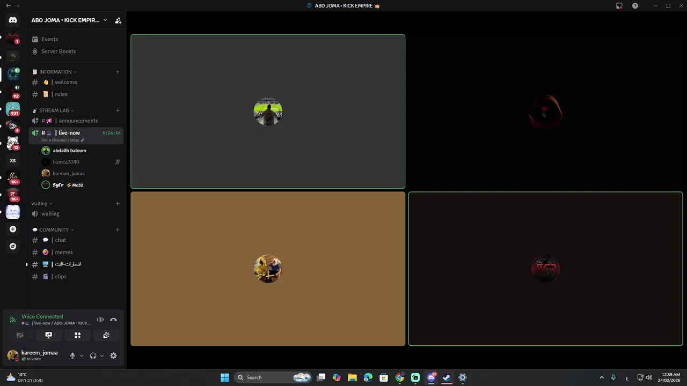Start an Activity with shapes icon
Screen dimensions: 687x386
tap(77, 335)
